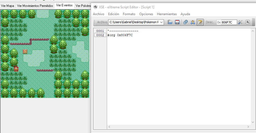Click the decompile tools icon beside offset

240,22
